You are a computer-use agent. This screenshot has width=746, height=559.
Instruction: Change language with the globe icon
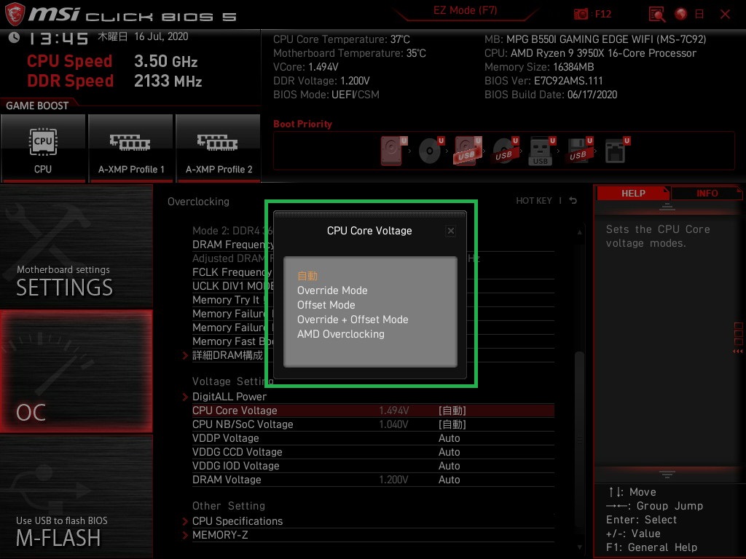(681, 14)
